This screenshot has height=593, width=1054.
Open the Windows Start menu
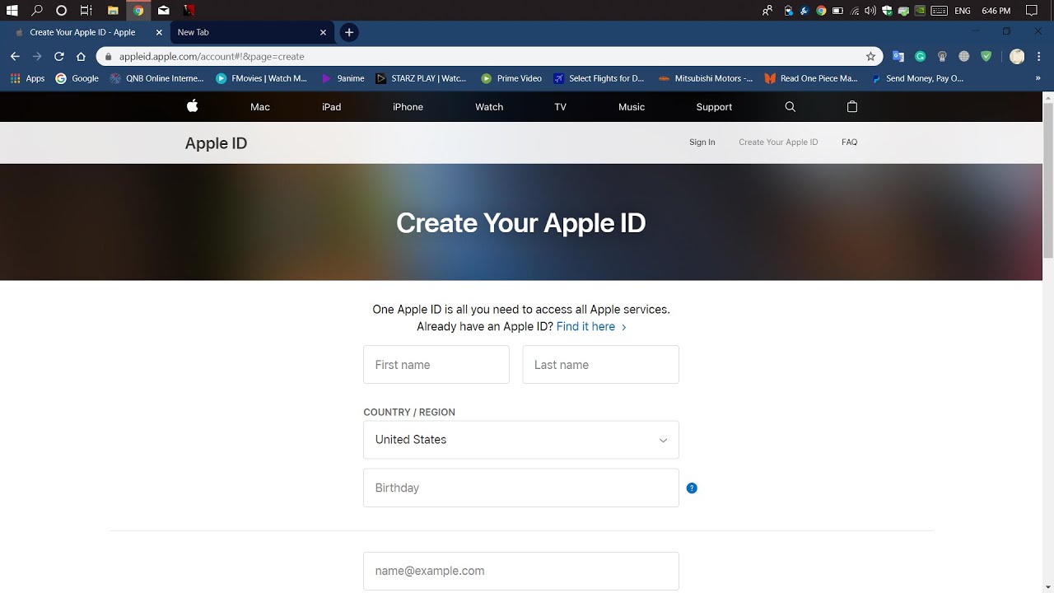12,11
